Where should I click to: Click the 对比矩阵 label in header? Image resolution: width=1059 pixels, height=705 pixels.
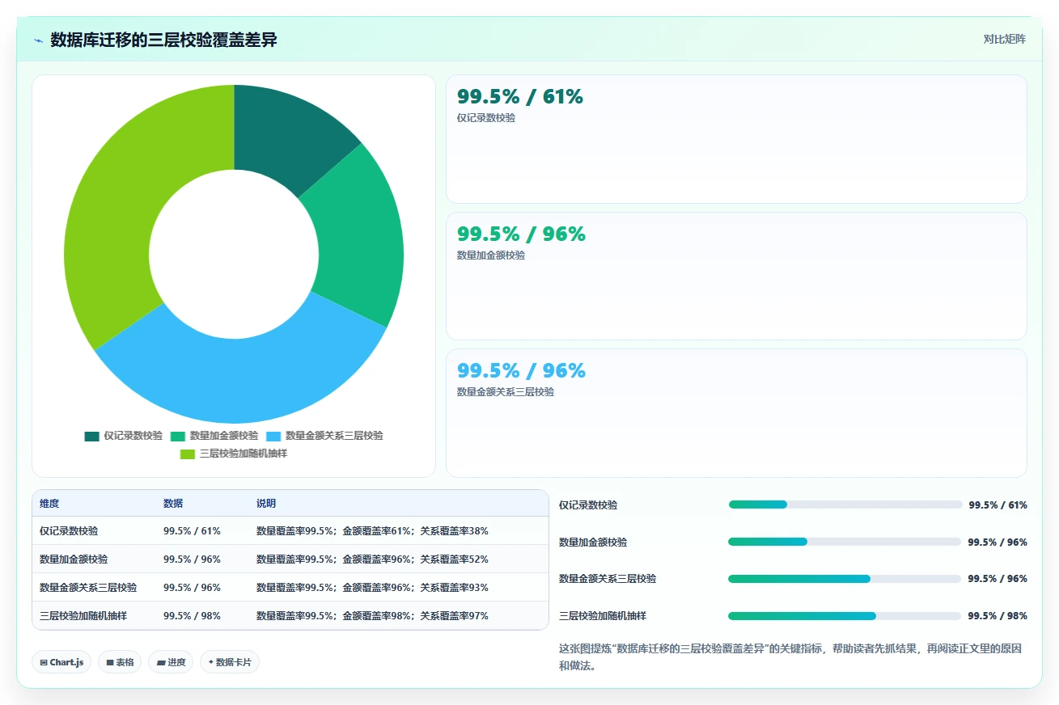click(1005, 40)
